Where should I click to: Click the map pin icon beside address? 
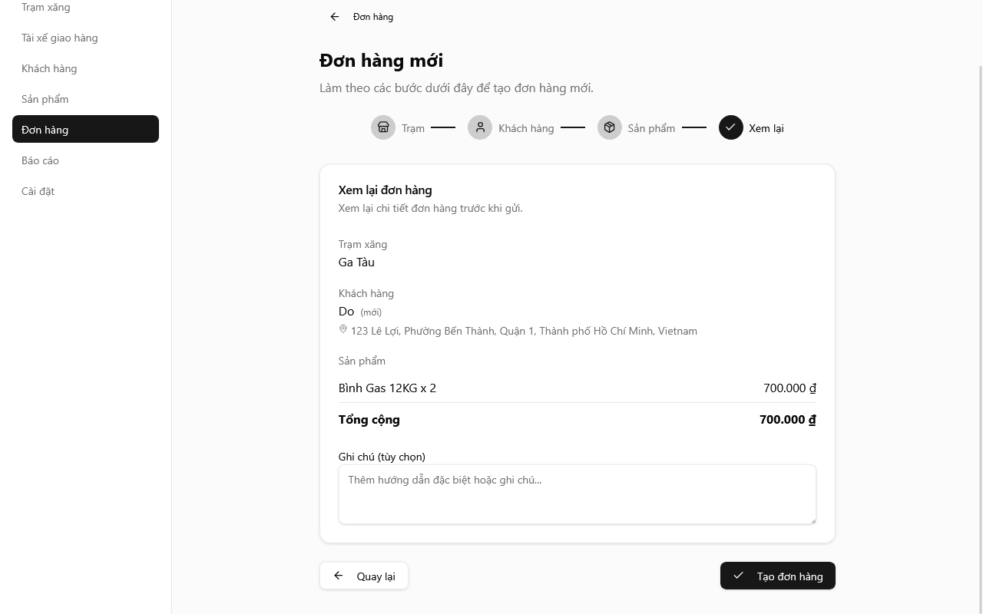(343, 329)
